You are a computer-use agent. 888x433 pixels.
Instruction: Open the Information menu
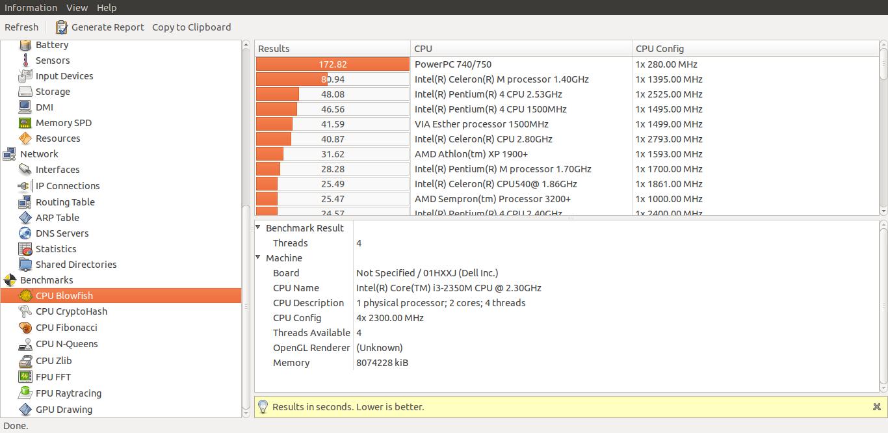[31, 7]
